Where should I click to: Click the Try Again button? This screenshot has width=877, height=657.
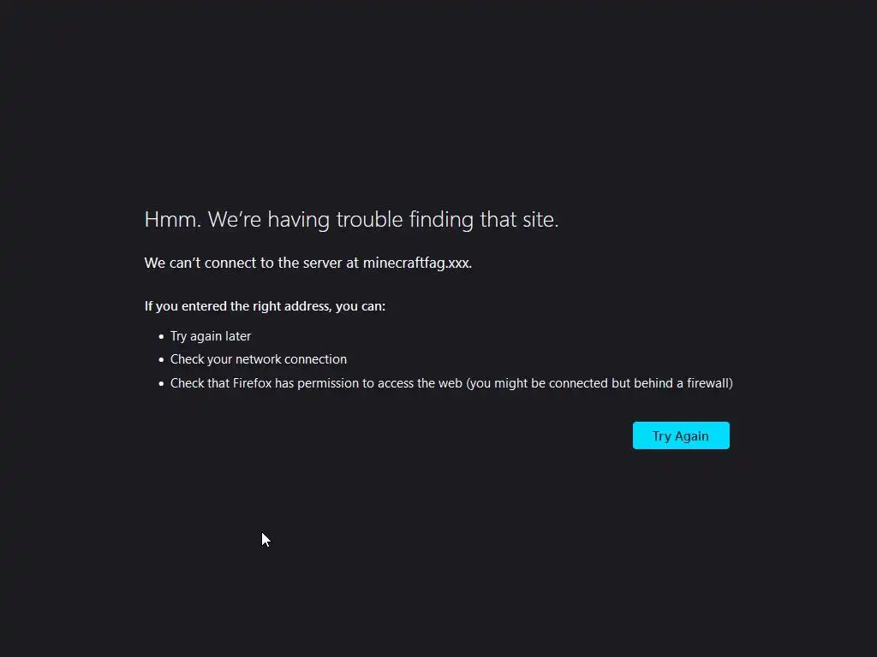click(x=681, y=435)
